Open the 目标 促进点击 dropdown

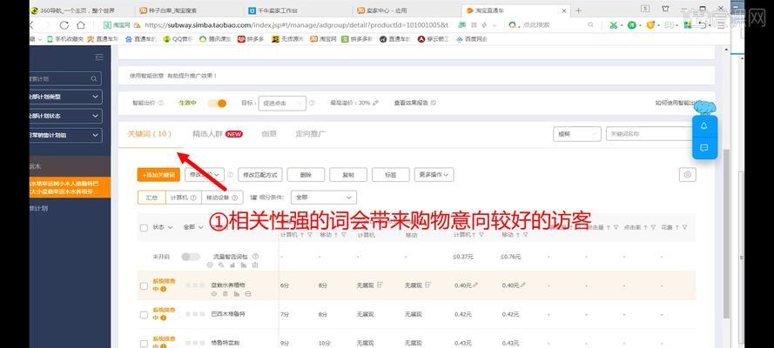(282, 103)
